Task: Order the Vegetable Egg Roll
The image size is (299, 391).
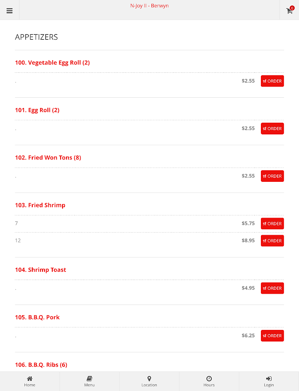Action: point(272,81)
